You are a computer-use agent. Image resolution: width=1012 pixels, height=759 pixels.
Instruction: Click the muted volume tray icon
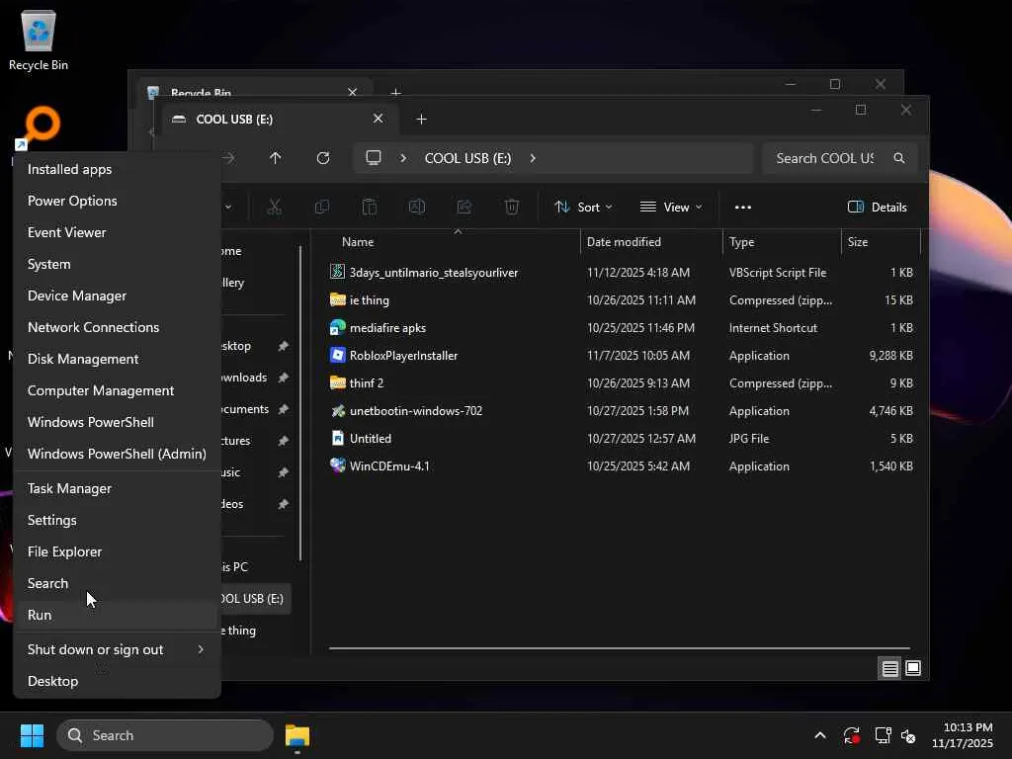pos(908,735)
